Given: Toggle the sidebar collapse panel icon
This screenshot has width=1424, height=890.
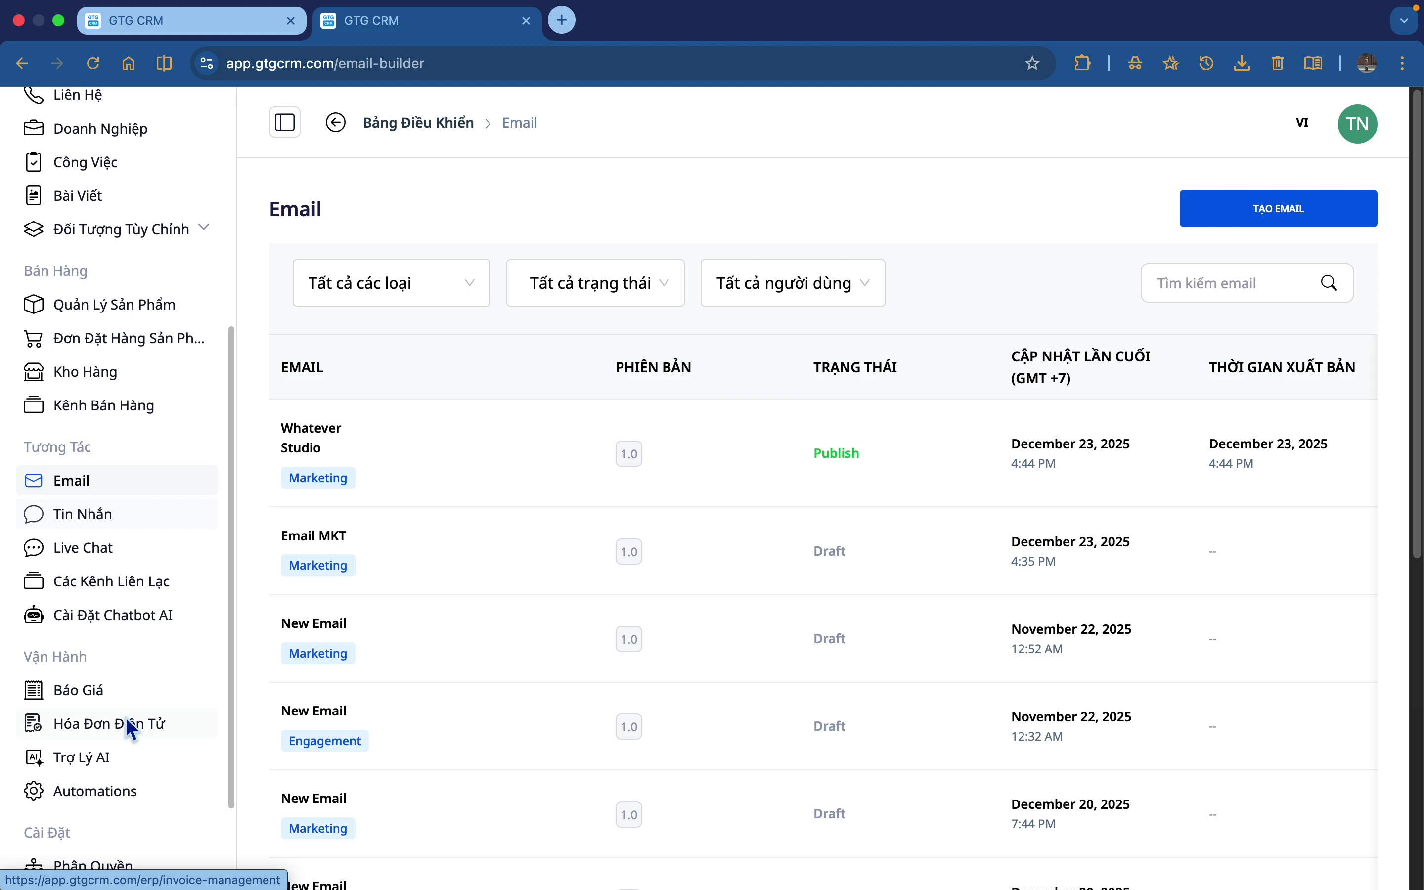Looking at the screenshot, I should [x=285, y=123].
